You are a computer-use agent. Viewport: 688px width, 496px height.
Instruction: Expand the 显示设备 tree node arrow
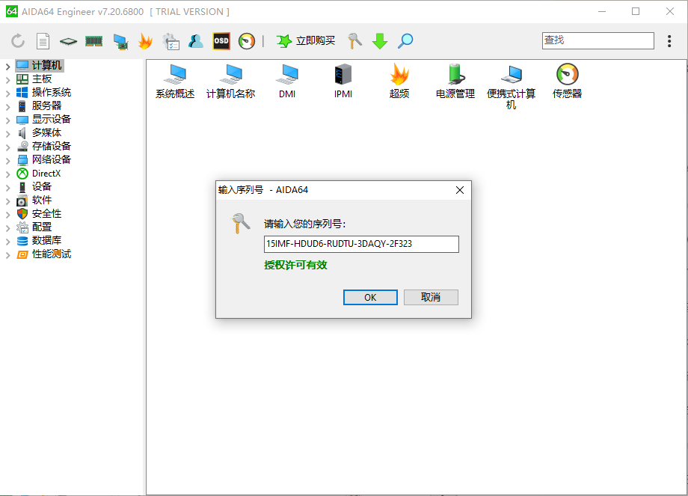pyautogui.click(x=7, y=120)
